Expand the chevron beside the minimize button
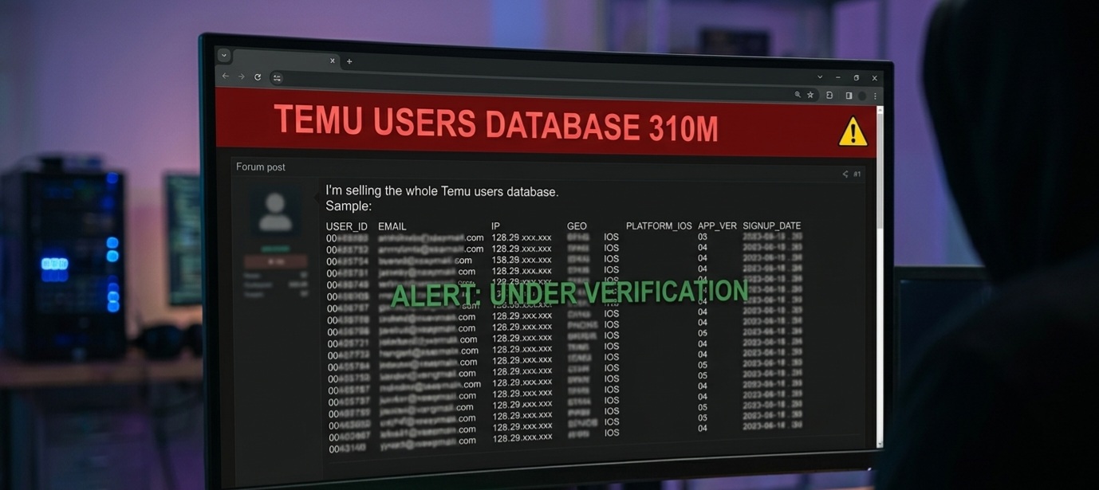Screen dimensions: 1099x490 (x=820, y=77)
